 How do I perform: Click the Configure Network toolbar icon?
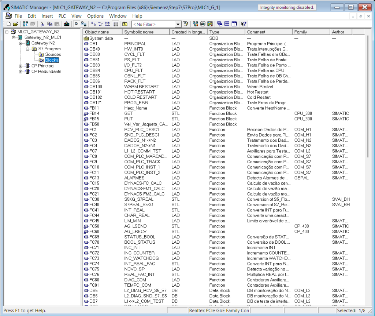(x=196, y=24)
